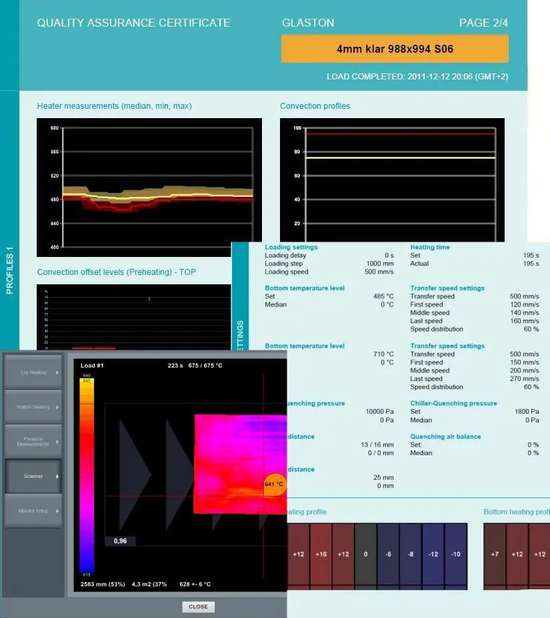
Task: Select the Scanner menu button
Action: point(33,476)
